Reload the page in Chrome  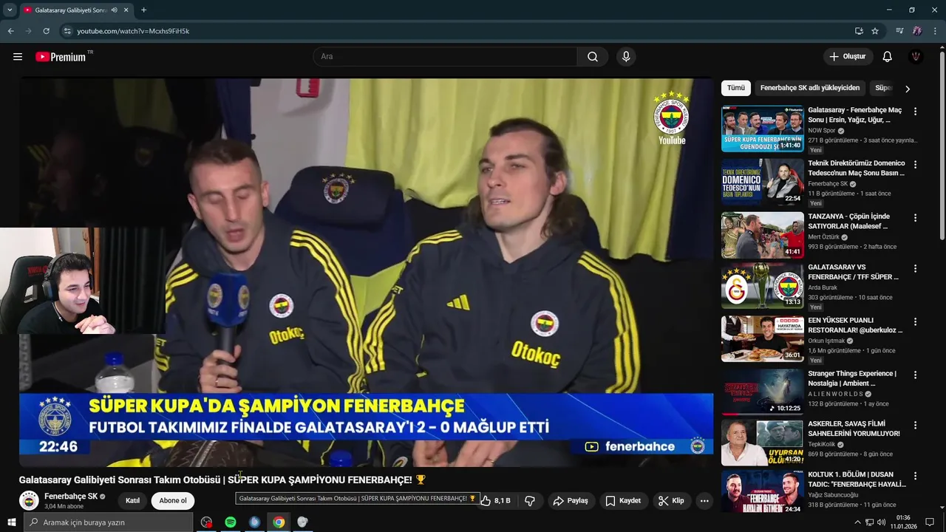coord(46,31)
